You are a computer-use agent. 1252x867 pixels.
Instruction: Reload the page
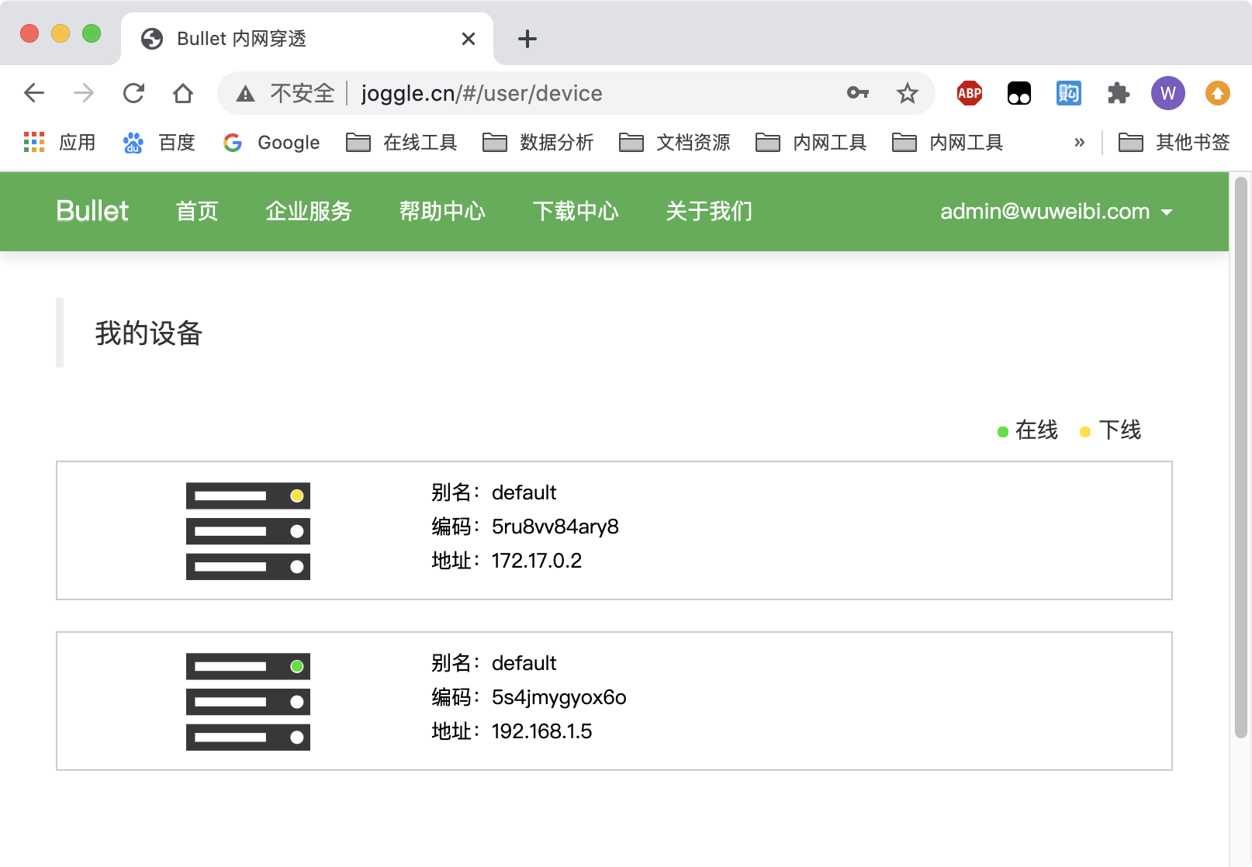[x=133, y=93]
